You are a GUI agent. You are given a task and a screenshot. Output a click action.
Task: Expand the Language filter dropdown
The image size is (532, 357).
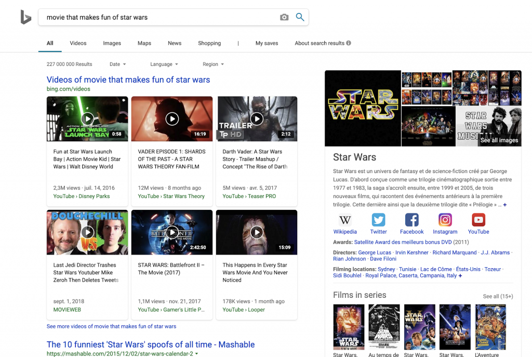[164, 64]
